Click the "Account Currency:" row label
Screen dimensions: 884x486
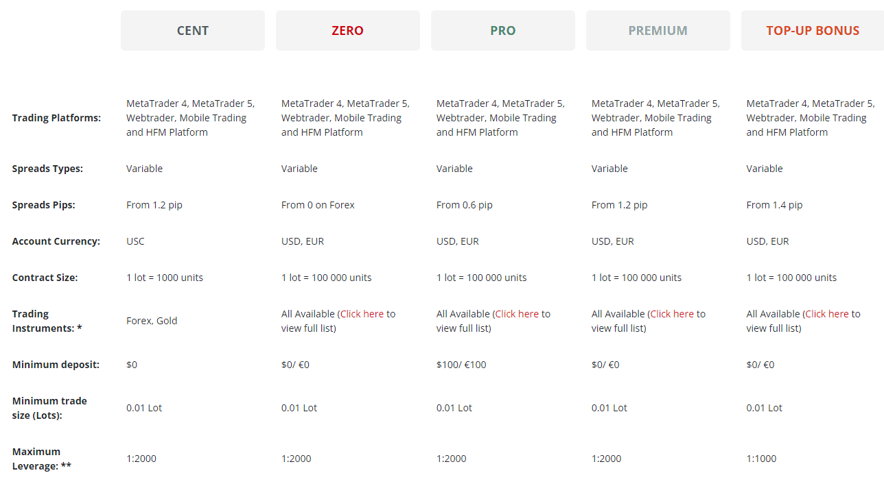pyautogui.click(x=56, y=241)
